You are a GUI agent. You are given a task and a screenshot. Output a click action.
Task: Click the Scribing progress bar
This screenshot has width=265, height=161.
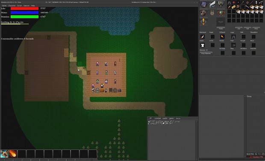pos(15,24)
